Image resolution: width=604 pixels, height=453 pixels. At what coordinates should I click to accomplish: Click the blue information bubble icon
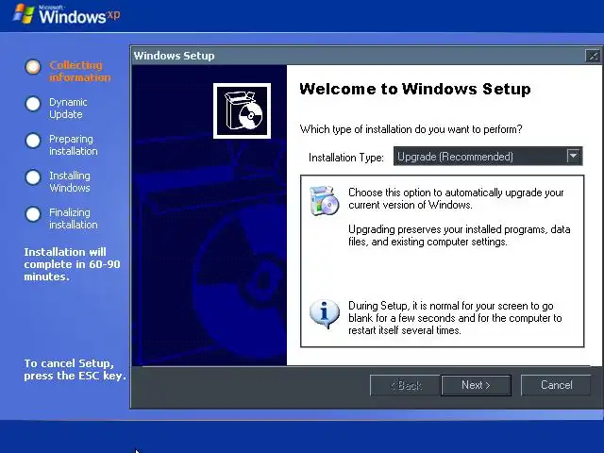(x=325, y=314)
